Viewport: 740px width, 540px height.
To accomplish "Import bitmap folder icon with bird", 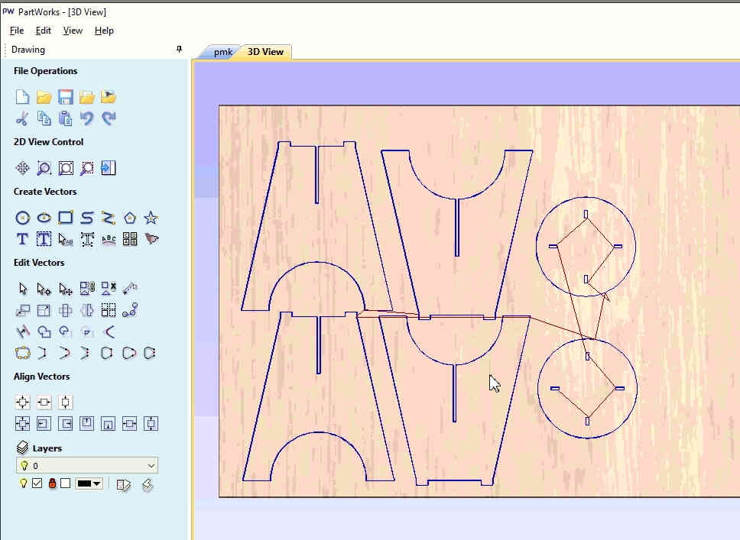I will [x=108, y=97].
